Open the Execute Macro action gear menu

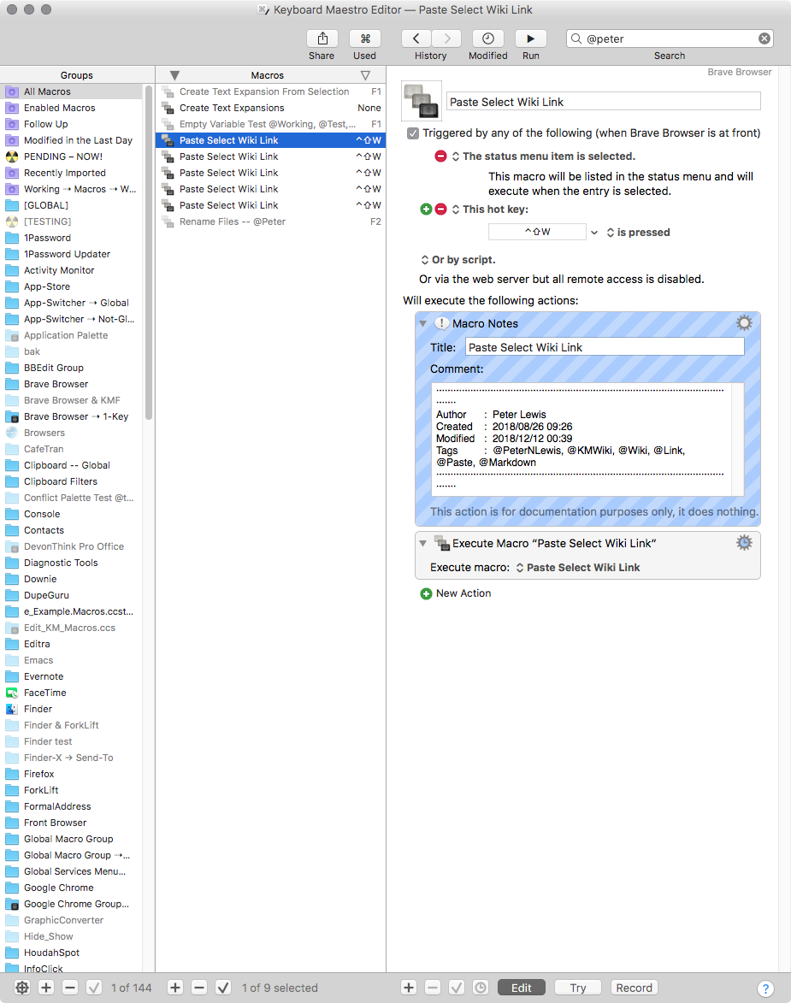(744, 543)
